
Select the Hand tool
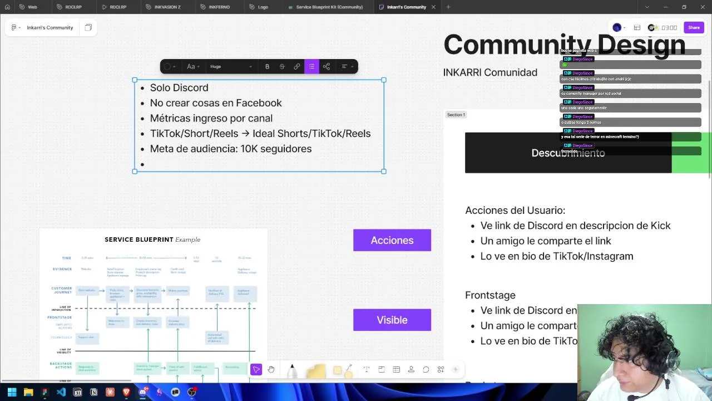click(271, 369)
